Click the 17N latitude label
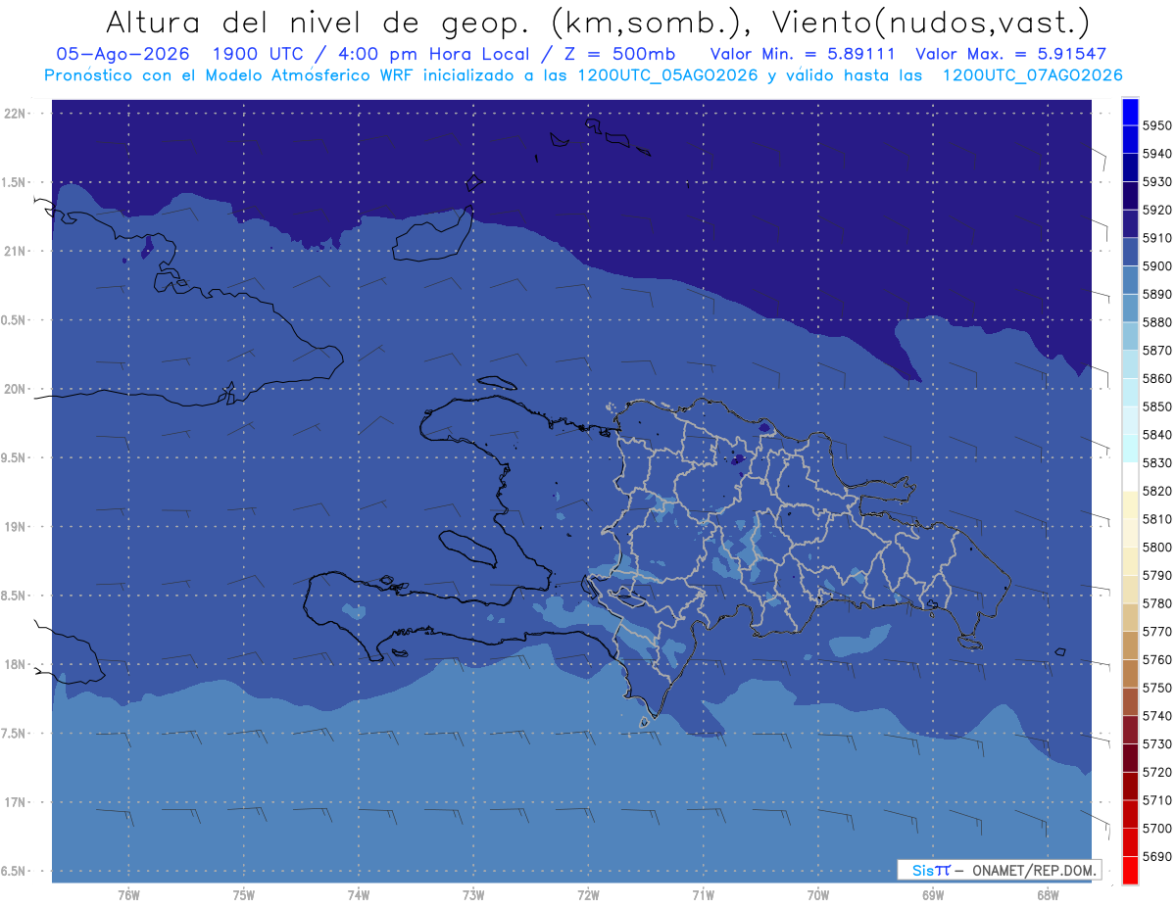Viewport: 1176px width, 908px height. pos(14,802)
